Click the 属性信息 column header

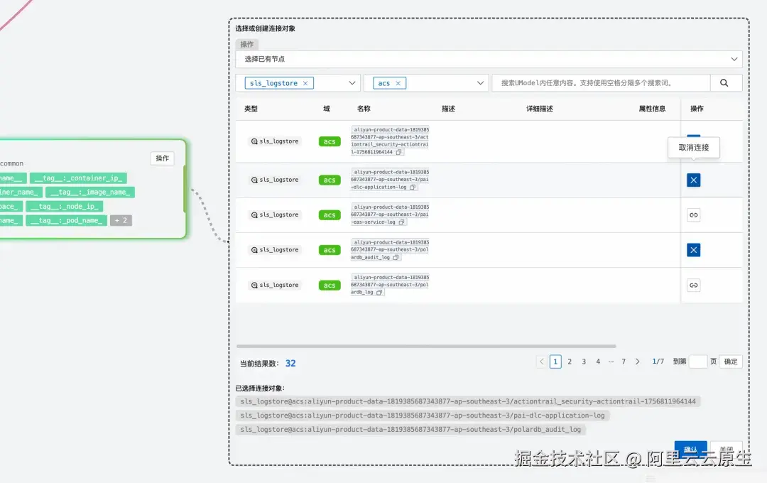(652, 109)
